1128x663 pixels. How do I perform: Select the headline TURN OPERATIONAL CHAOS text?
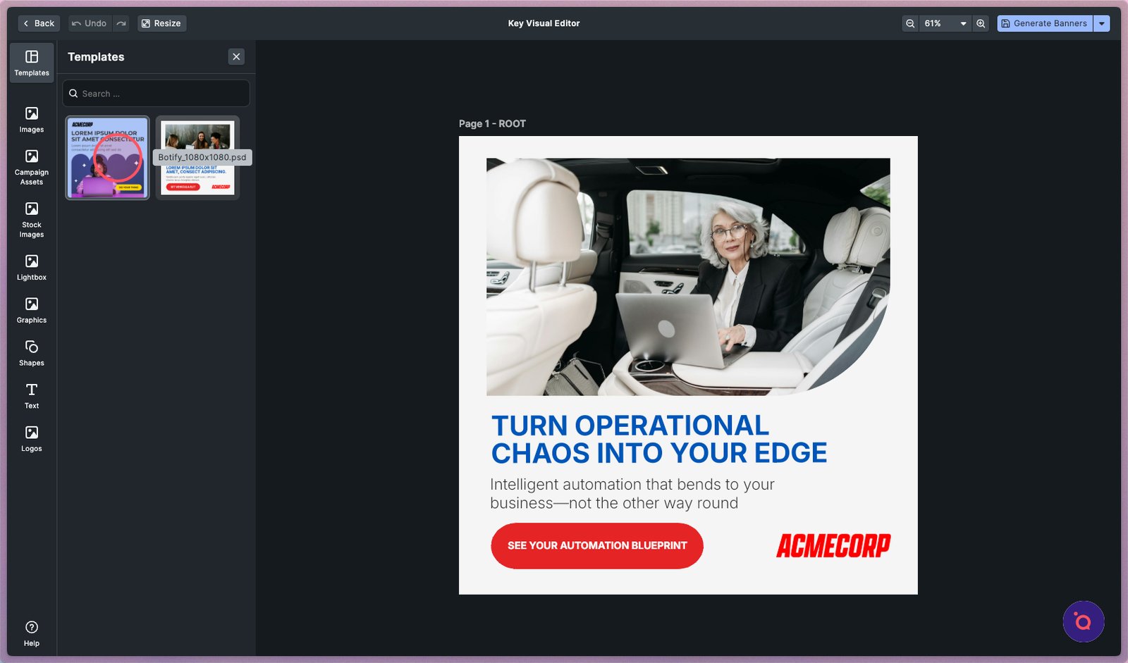click(659, 439)
